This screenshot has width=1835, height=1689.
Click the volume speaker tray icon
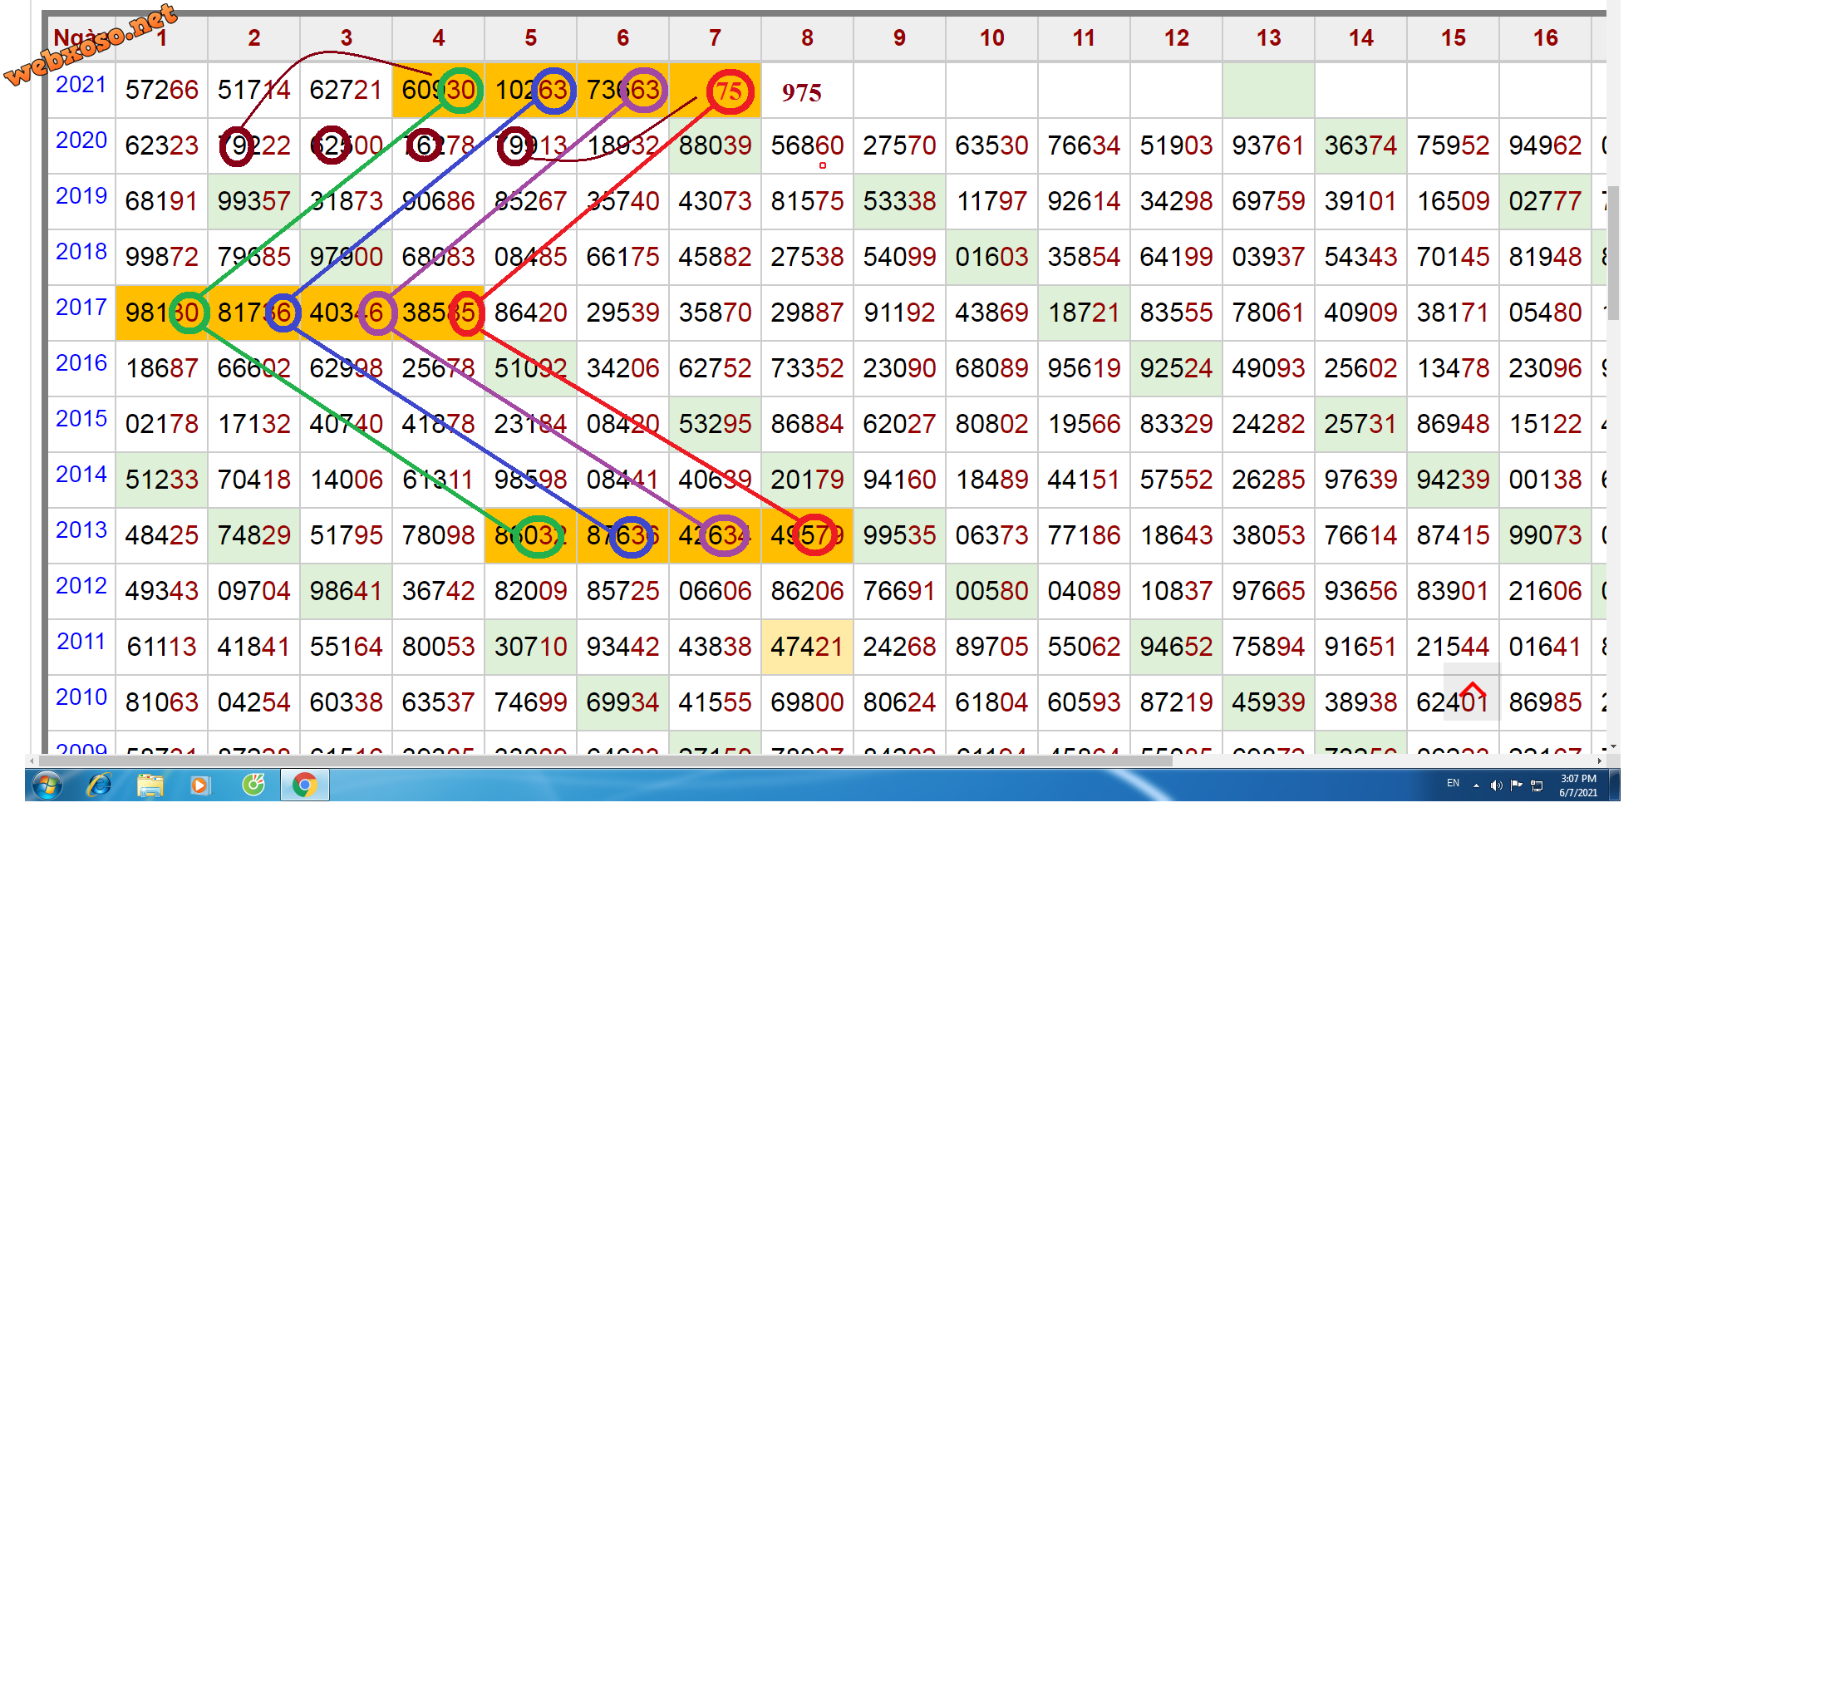pyautogui.click(x=1495, y=785)
